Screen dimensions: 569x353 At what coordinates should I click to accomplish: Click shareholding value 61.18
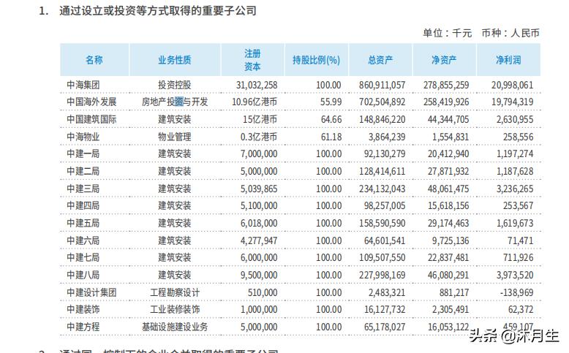pyautogui.click(x=331, y=137)
